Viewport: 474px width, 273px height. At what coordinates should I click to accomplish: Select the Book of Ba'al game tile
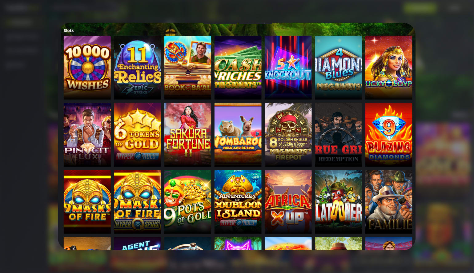187,68
